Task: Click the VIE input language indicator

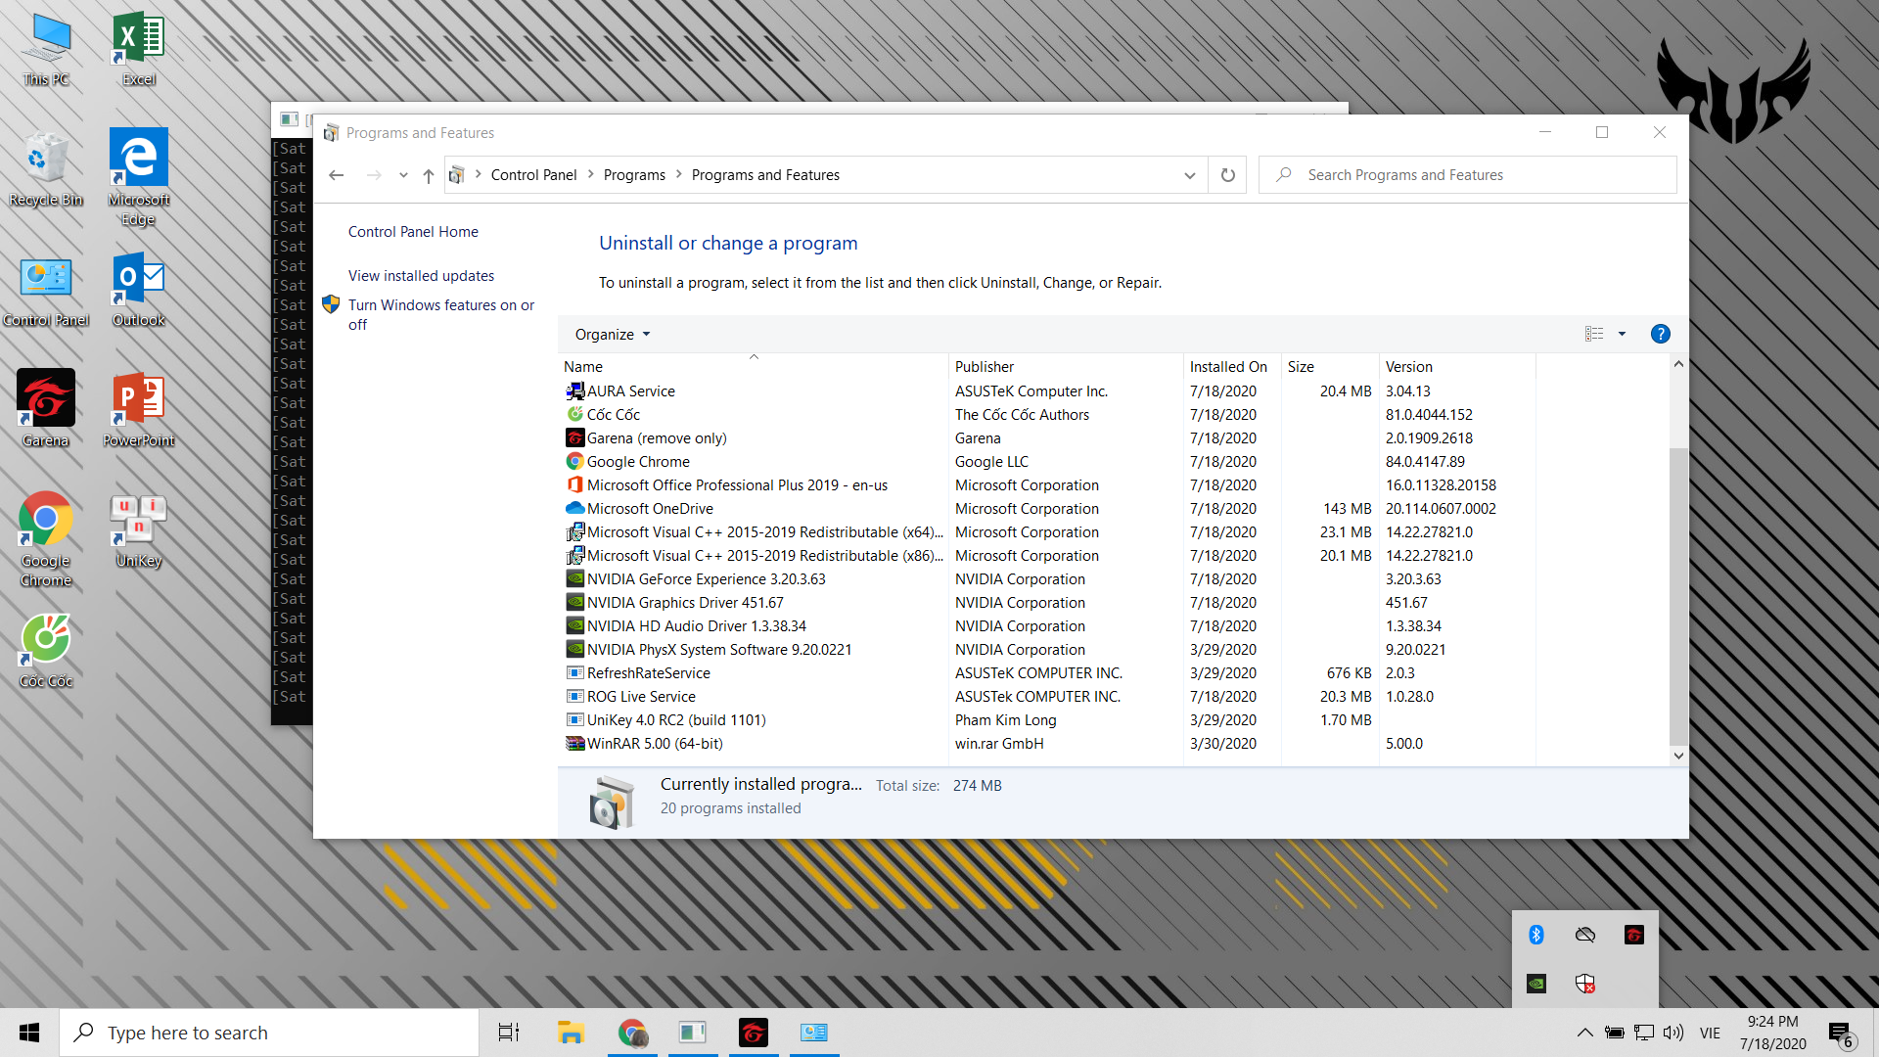Action: point(1710,1033)
